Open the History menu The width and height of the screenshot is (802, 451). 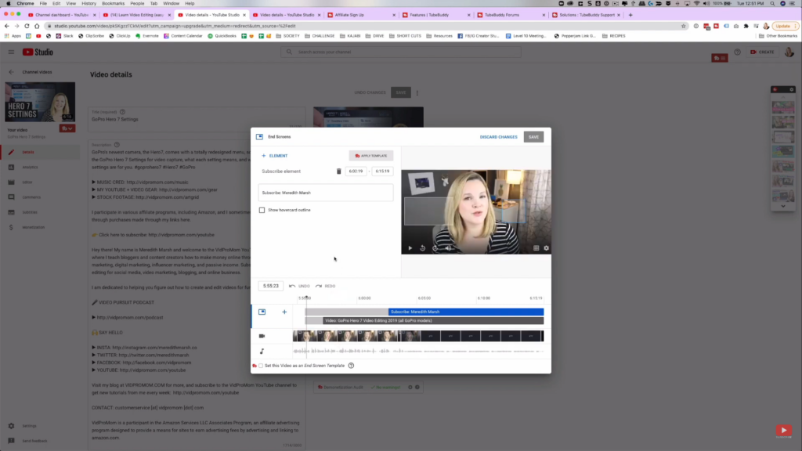89,4
